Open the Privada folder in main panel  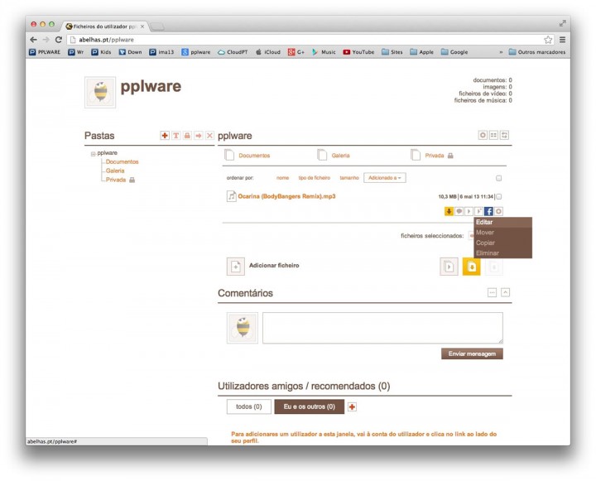coord(435,156)
